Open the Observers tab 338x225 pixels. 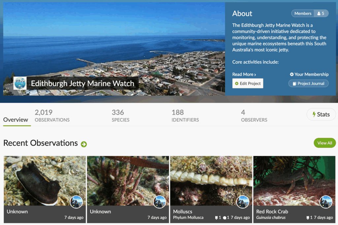point(254,116)
